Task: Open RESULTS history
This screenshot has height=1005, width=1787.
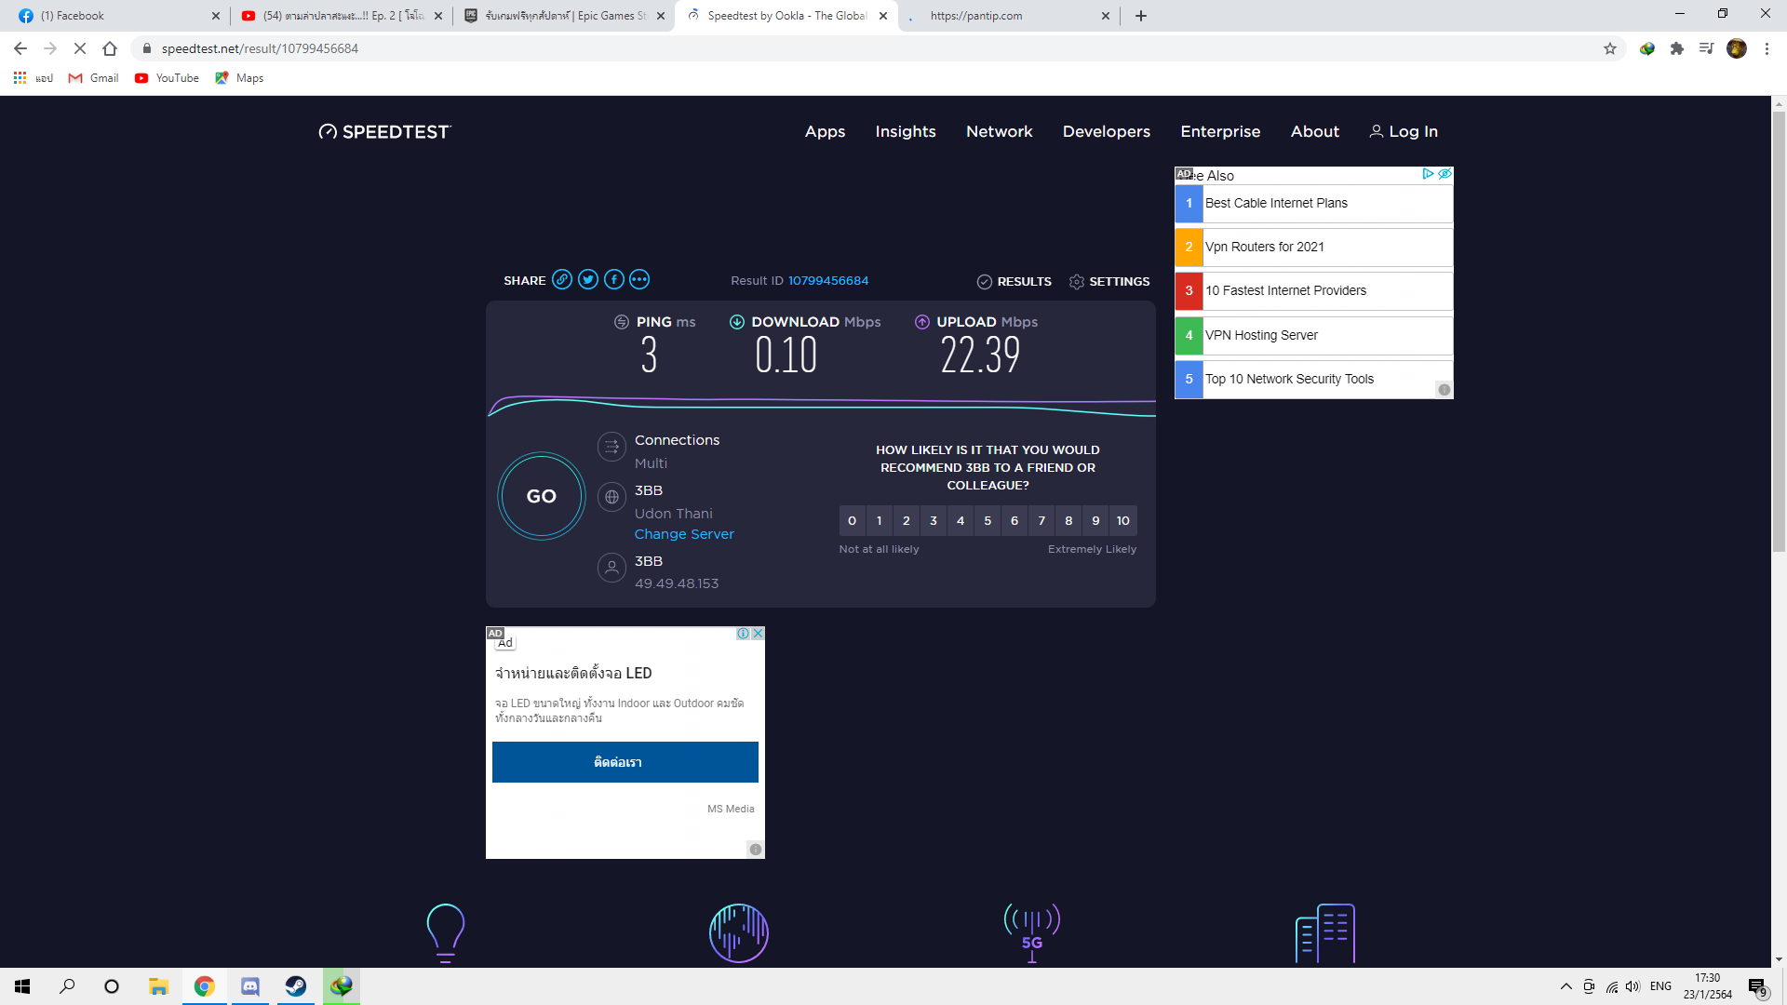Action: [x=1014, y=281]
